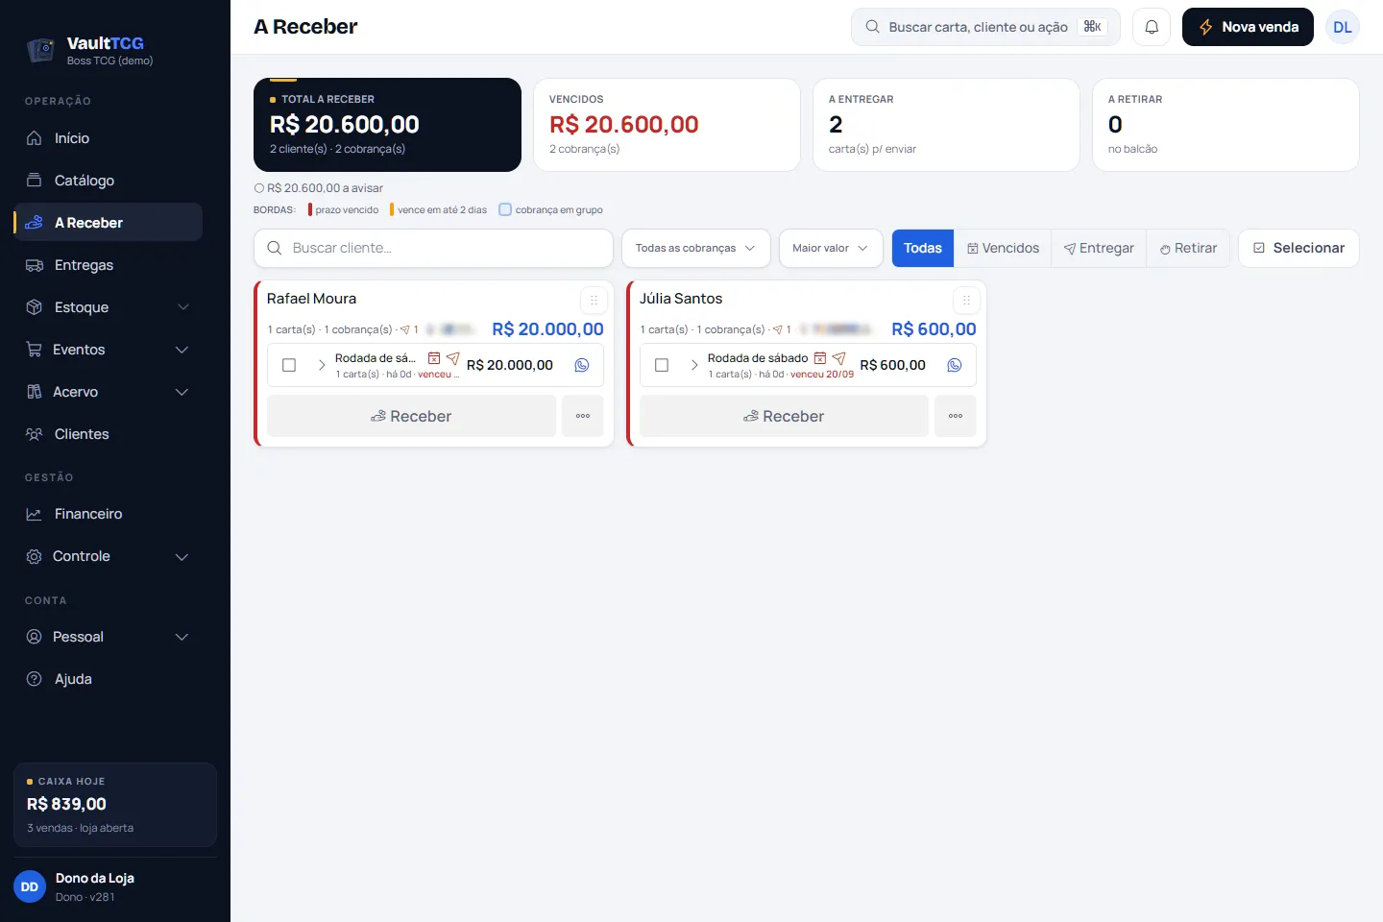This screenshot has height=922, width=1383.
Task: Open WhatsApp for Júlia Santos's charge
Action: [955, 365]
